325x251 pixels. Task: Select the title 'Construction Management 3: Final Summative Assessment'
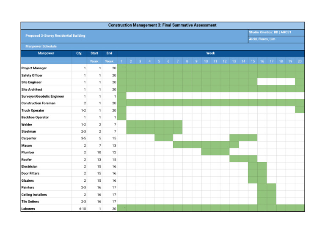click(x=162, y=25)
